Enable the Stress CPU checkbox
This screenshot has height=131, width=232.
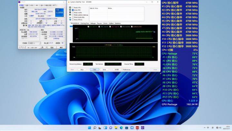tap(72, 7)
